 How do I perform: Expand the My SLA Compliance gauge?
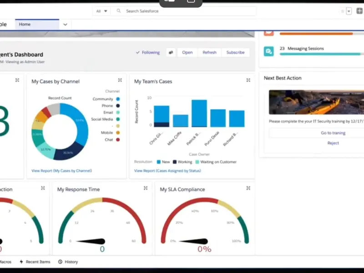[248, 188]
